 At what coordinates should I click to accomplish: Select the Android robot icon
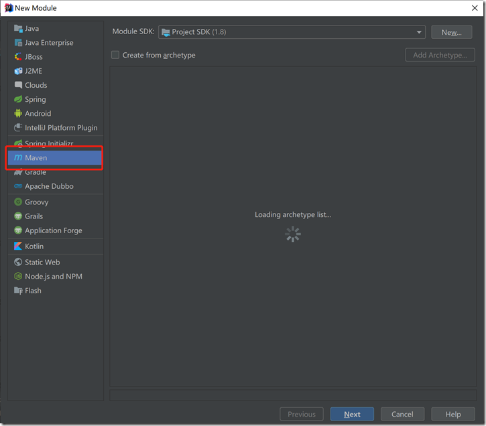tap(18, 114)
